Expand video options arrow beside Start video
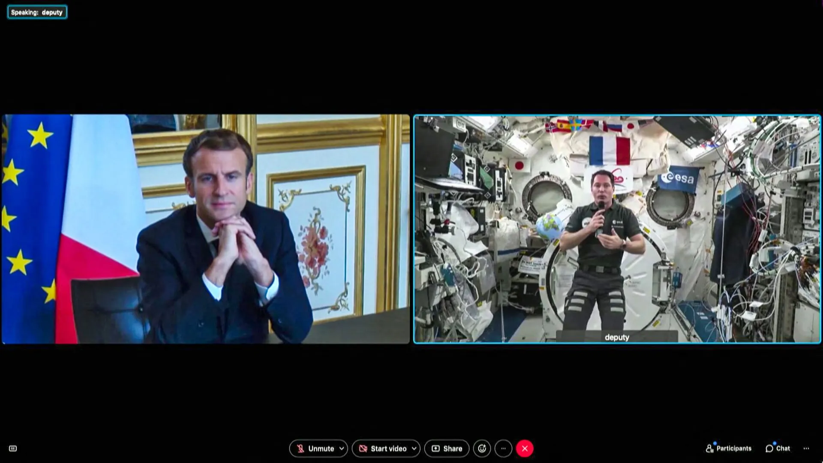 click(414, 448)
